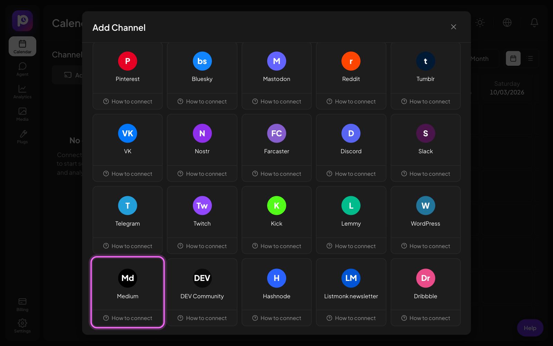This screenshot has height=346, width=553.
Task: Click the Help button
Action: pos(530,328)
